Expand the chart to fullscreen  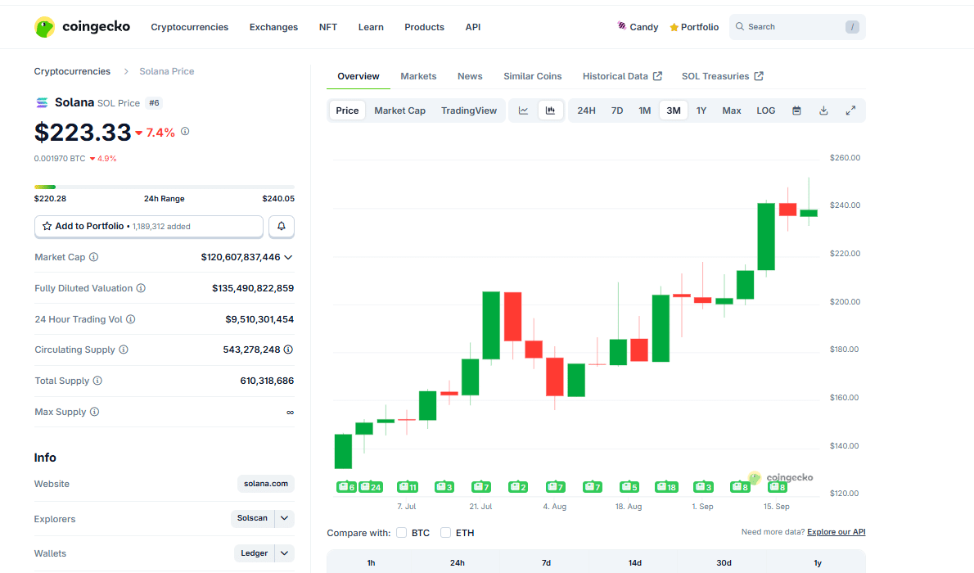(x=851, y=111)
